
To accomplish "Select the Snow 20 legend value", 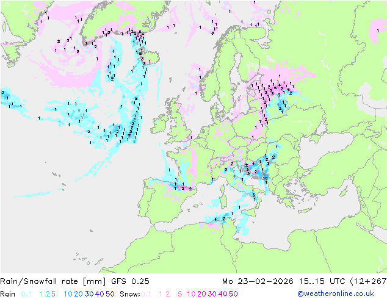I will pyautogui.click(x=201, y=294).
